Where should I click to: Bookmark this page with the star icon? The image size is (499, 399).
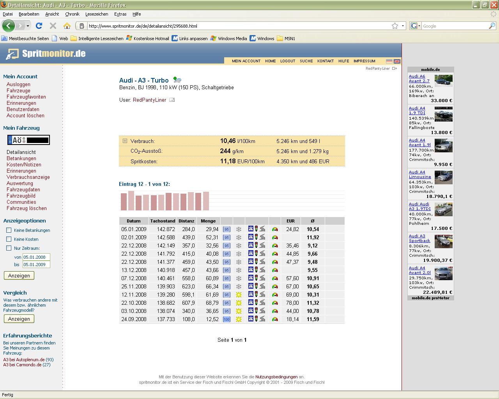395,26
